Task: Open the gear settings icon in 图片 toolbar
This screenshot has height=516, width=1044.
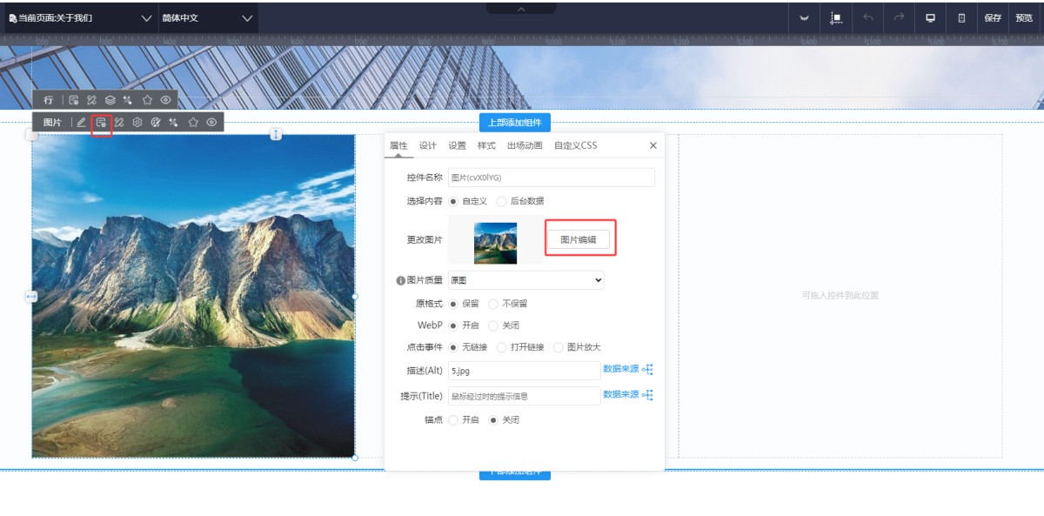Action: coord(137,123)
